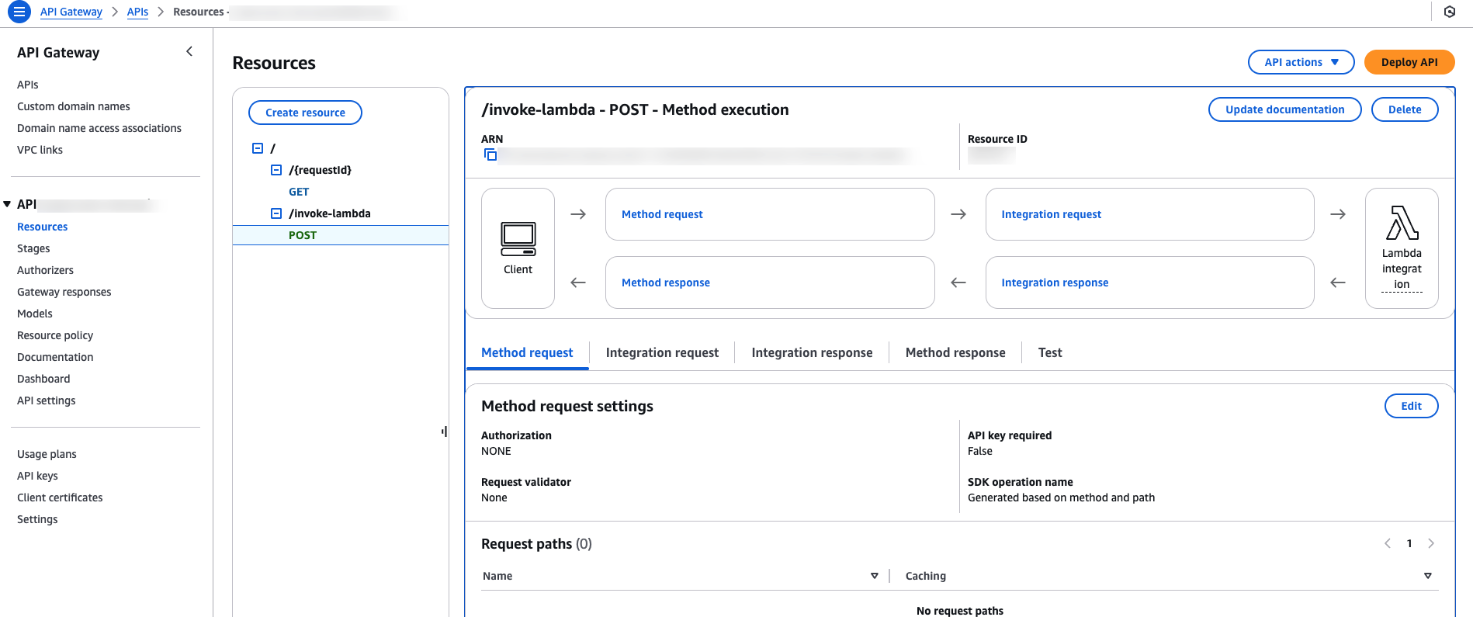
Task: Open Stages in the sidebar
Action: (x=33, y=248)
